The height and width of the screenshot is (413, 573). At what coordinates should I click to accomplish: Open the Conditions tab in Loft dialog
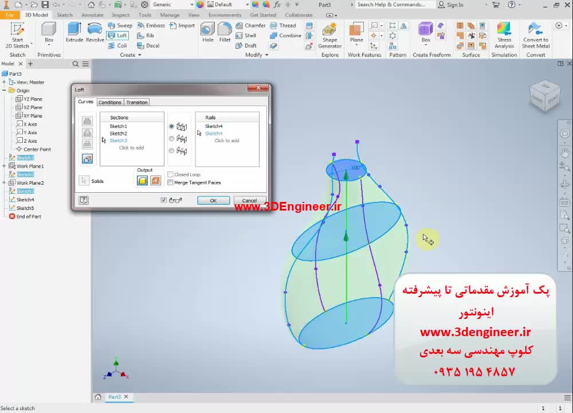(x=109, y=103)
